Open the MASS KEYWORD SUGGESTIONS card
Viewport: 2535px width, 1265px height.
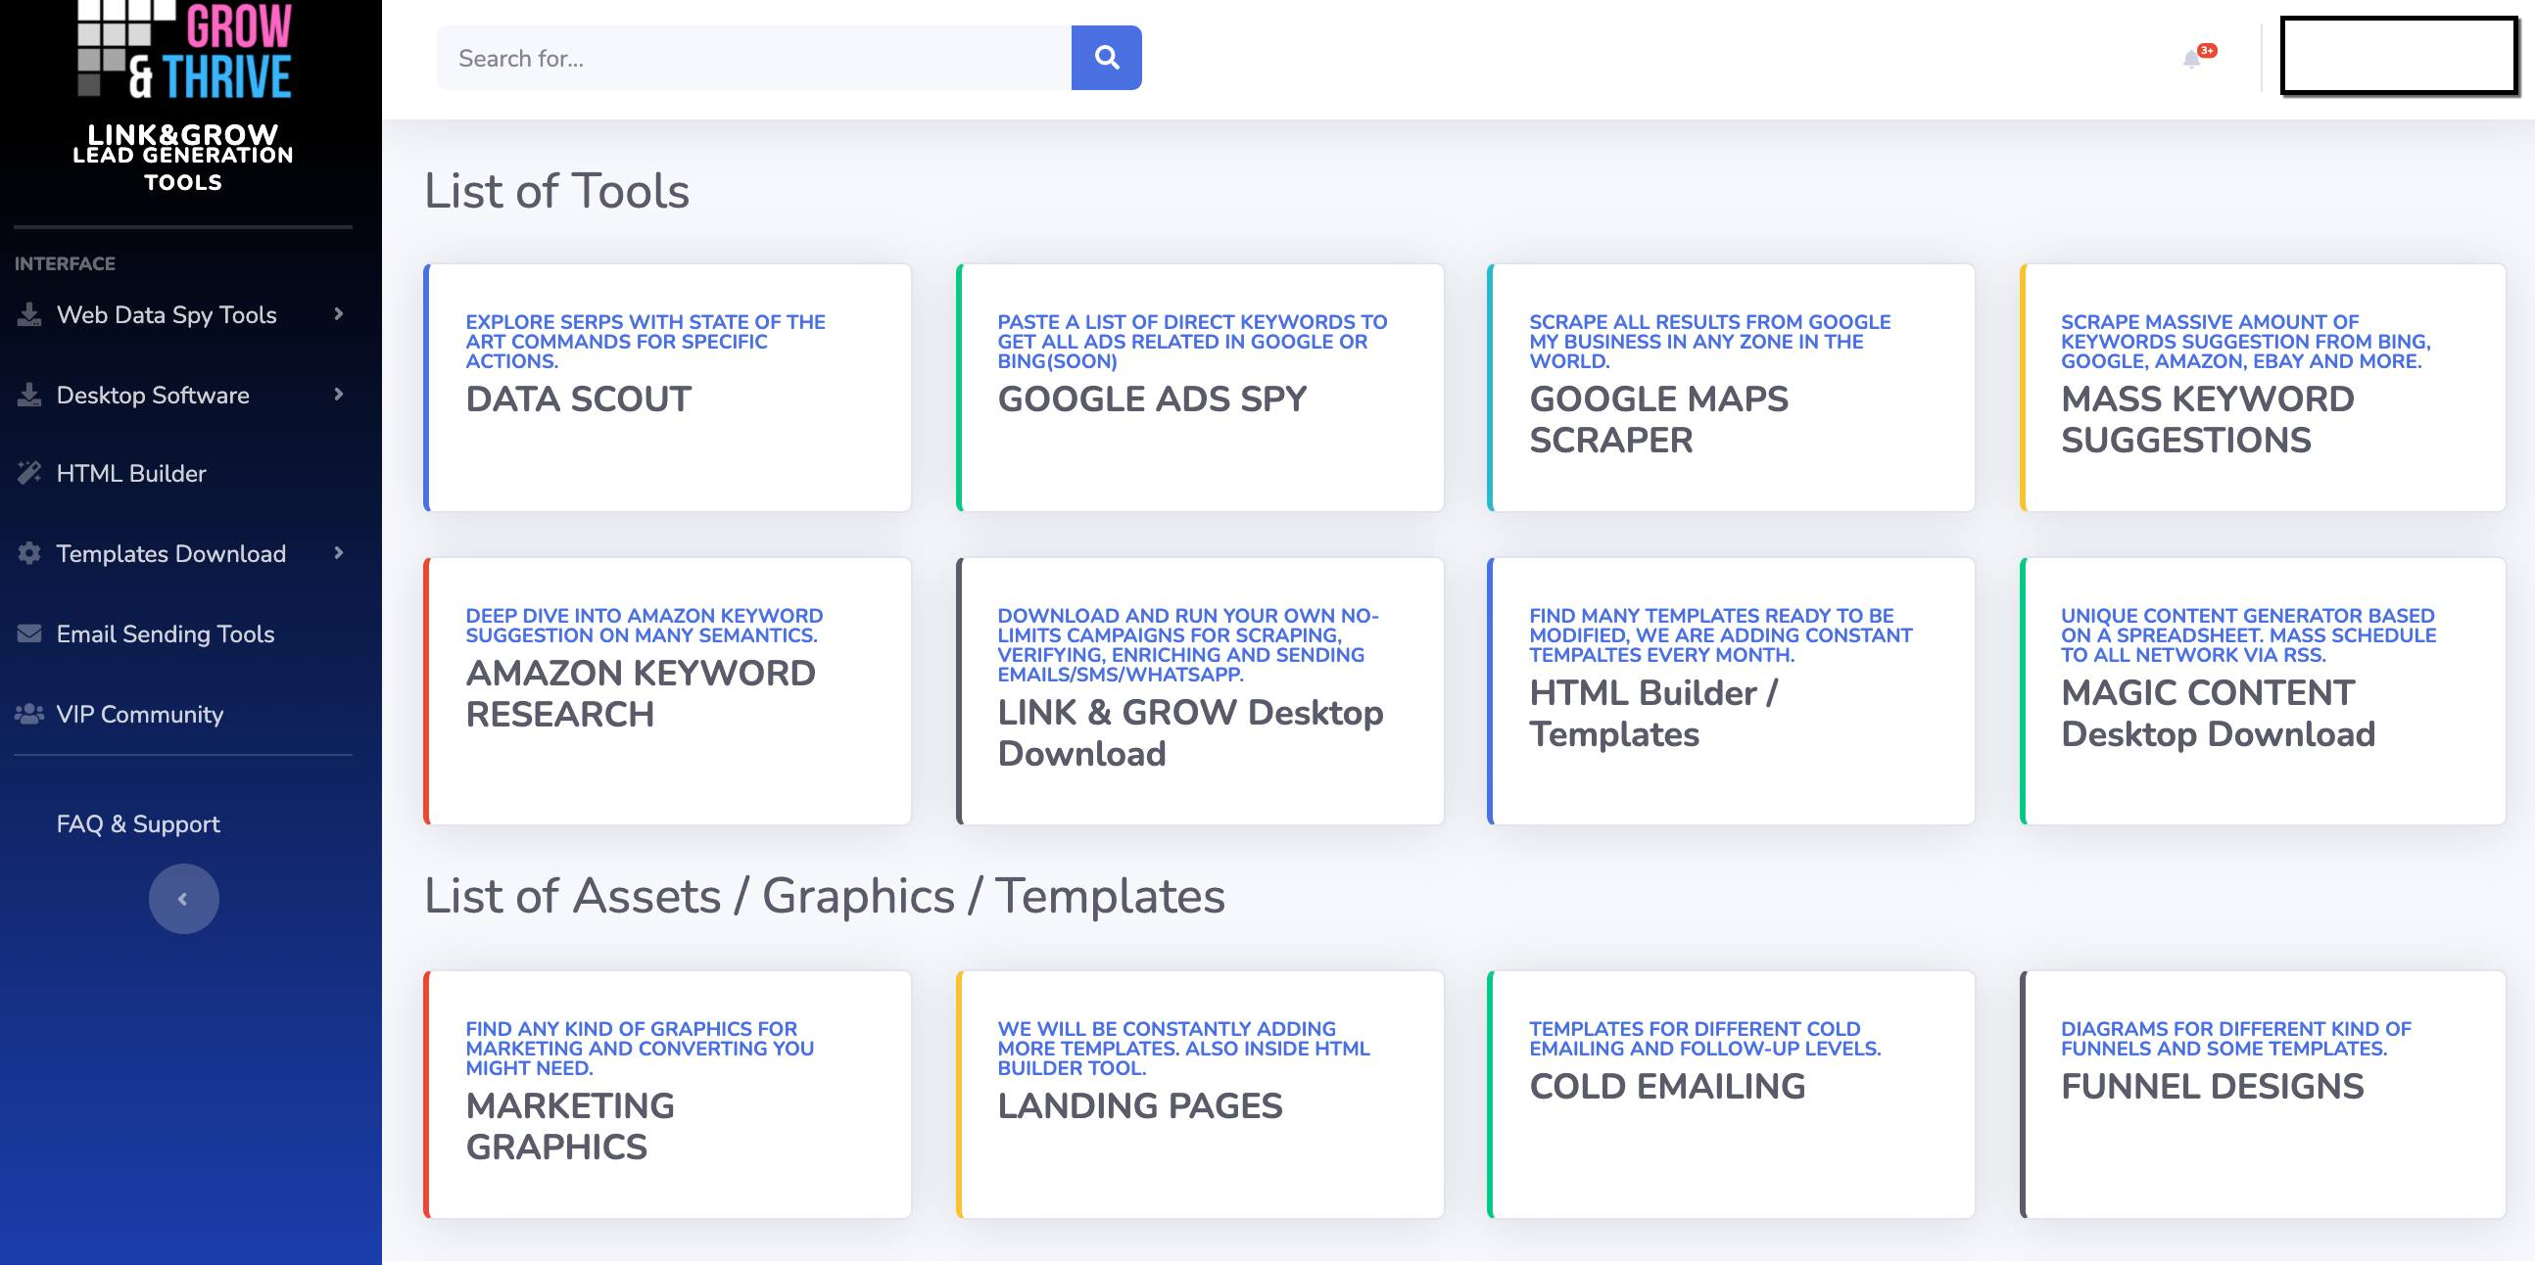pos(2264,388)
